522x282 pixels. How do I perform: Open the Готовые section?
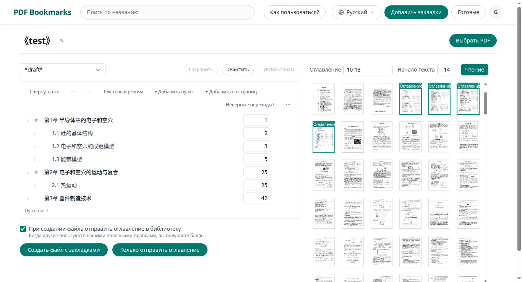coord(469,12)
